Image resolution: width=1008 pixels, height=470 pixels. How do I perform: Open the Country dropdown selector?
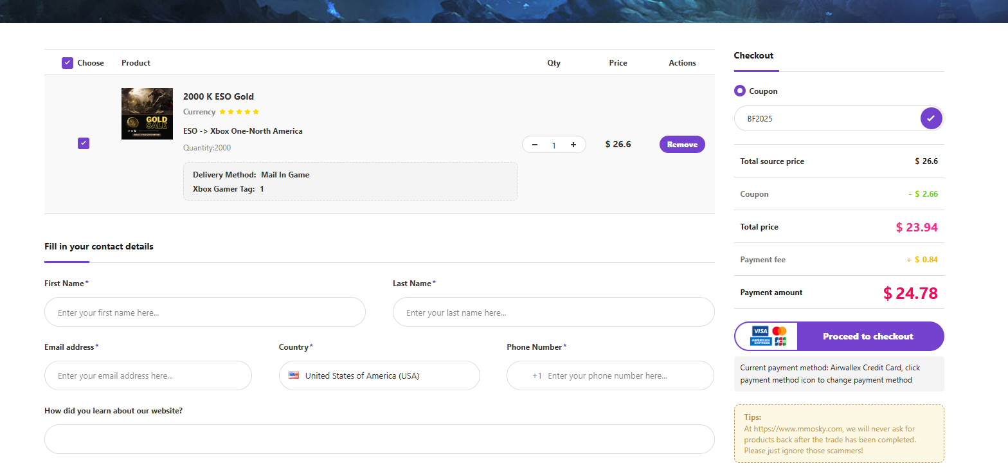(379, 375)
